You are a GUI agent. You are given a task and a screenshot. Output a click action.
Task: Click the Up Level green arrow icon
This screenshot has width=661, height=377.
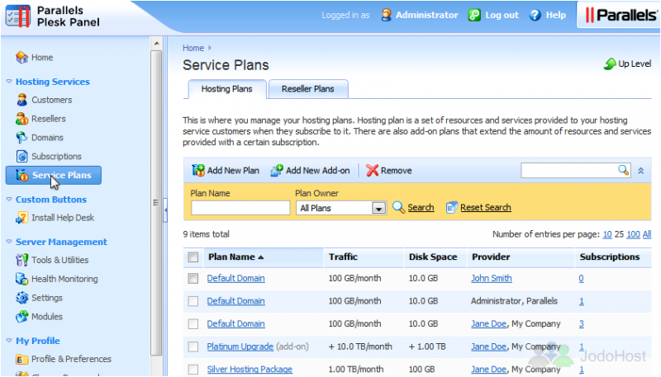pos(610,64)
